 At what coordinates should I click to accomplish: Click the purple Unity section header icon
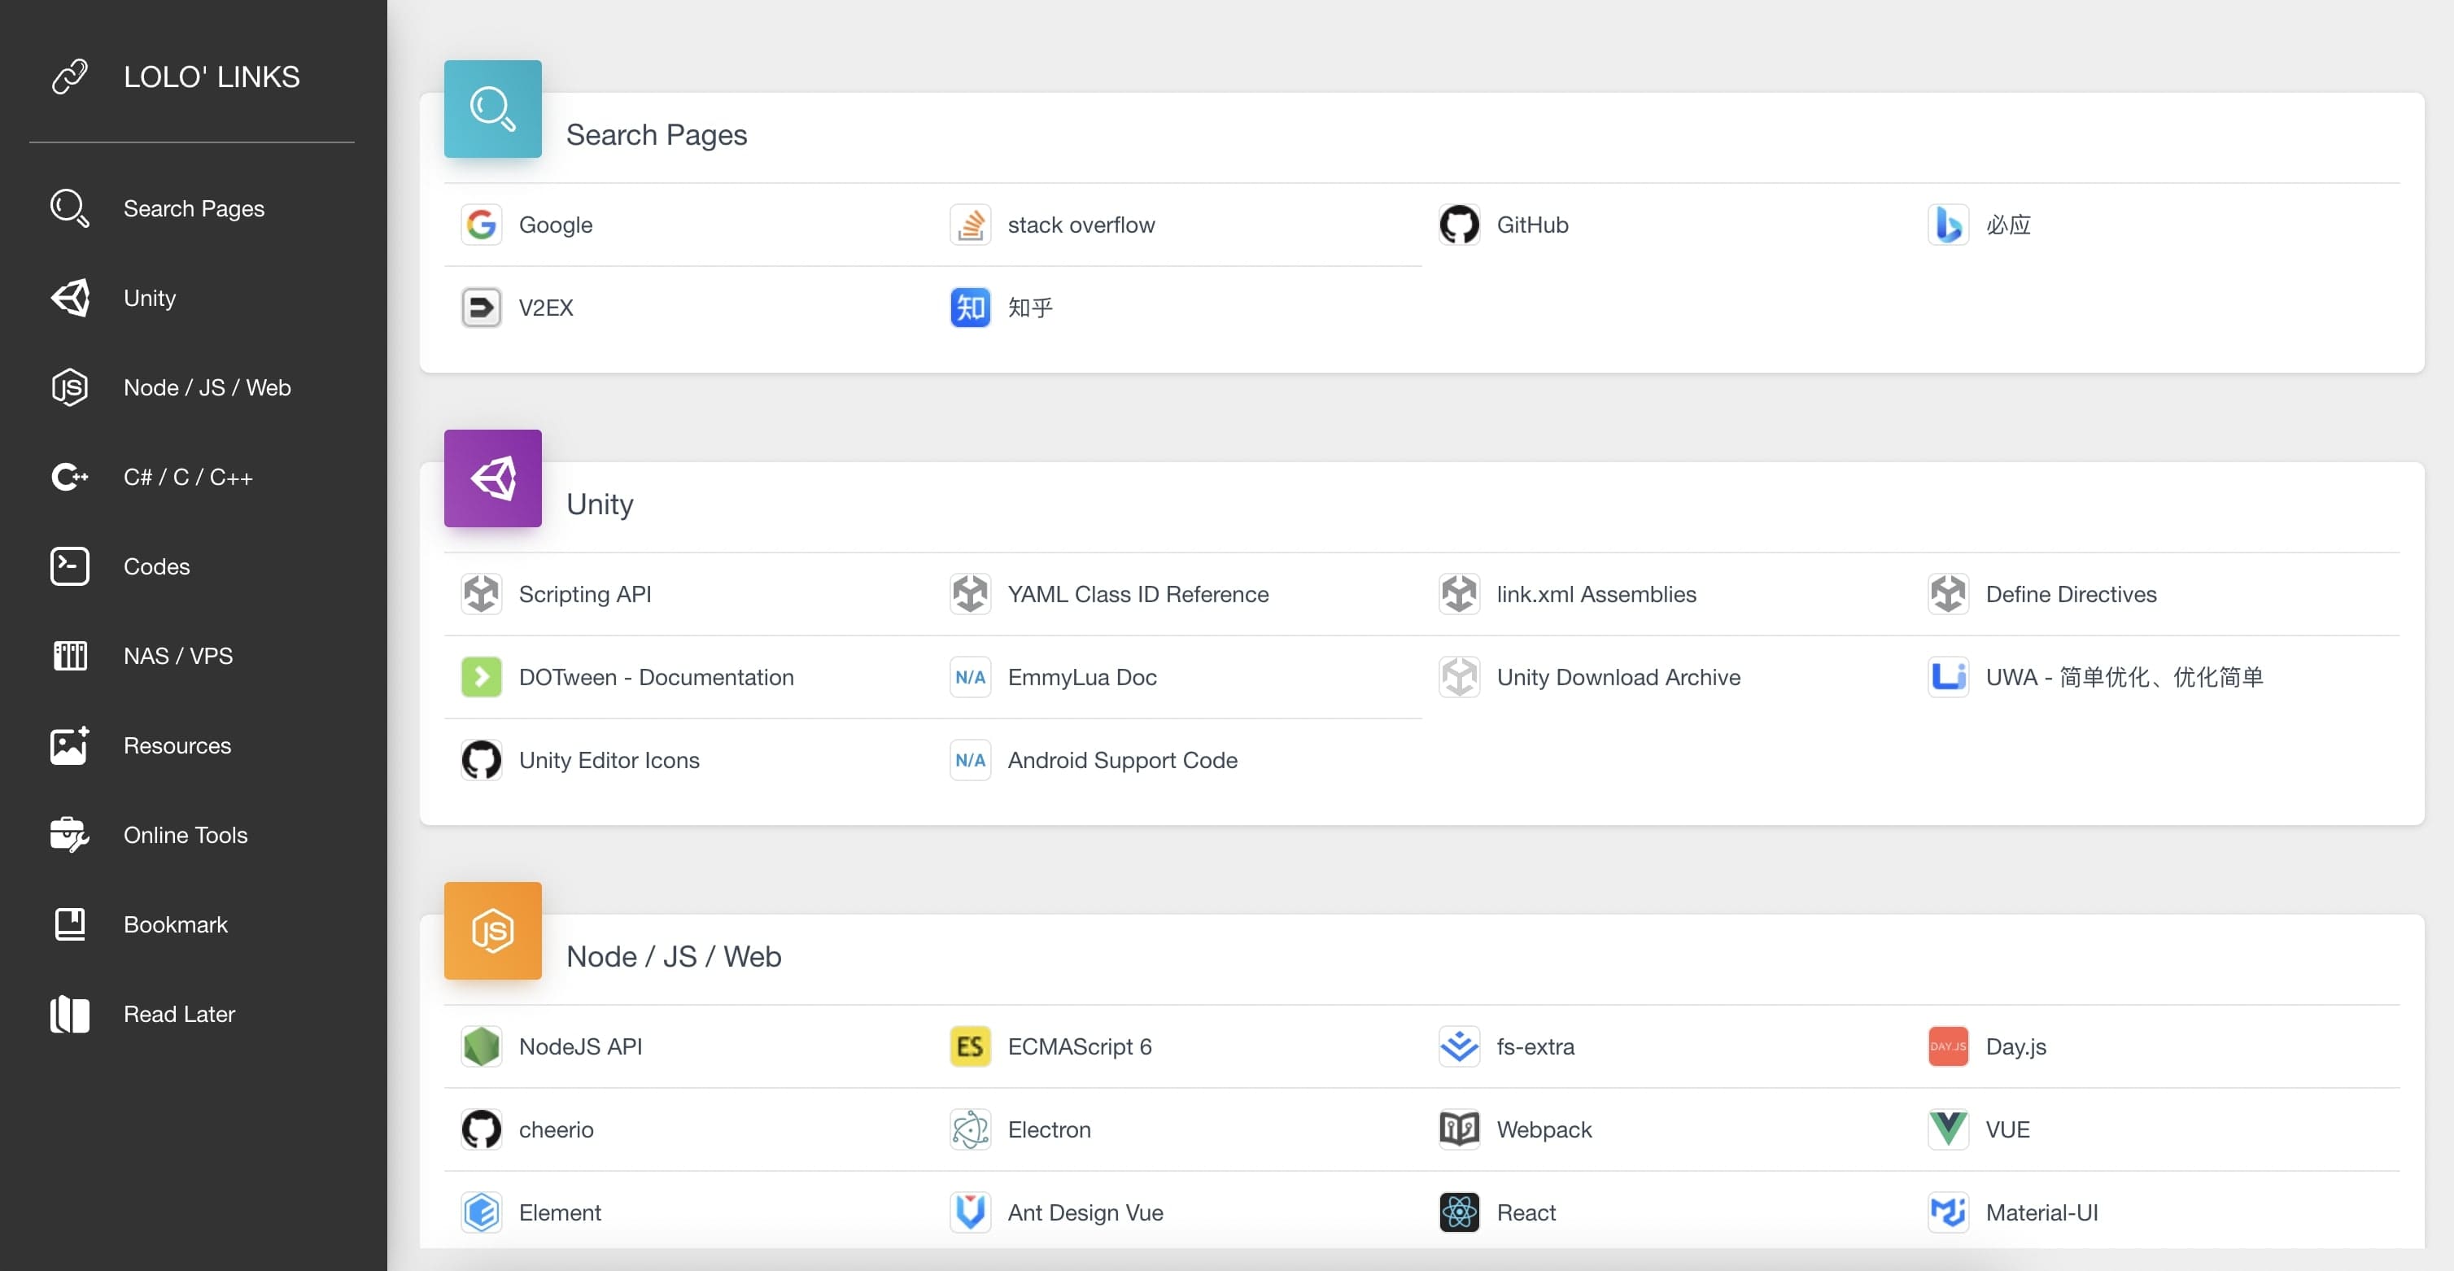tap(492, 478)
